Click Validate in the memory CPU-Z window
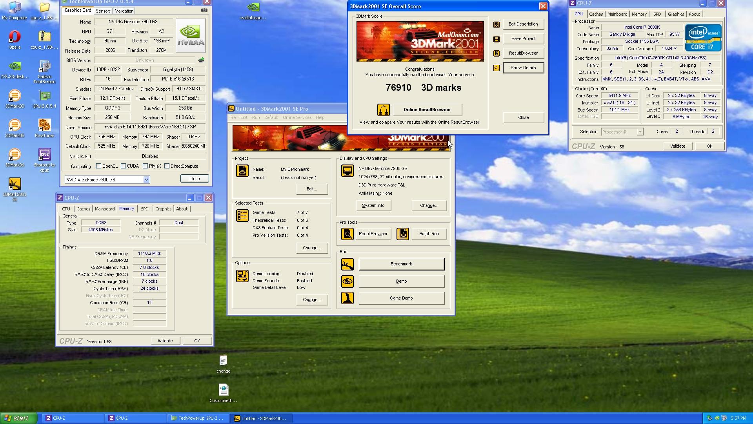 [165, 341]
